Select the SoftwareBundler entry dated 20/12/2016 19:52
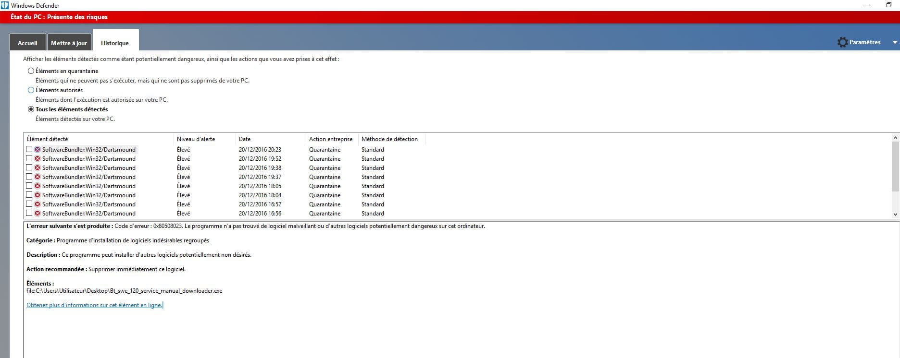 tap(89, 159)
